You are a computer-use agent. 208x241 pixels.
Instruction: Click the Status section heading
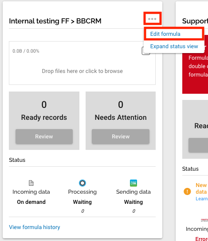17,160
